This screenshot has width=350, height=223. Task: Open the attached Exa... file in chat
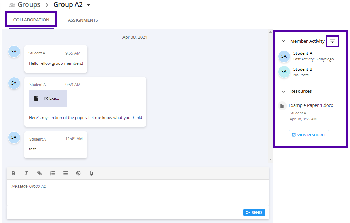pyautogui.click(x=48, y=98)
